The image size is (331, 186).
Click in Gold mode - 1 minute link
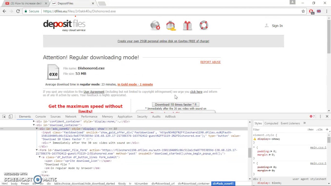click(135, 84)
